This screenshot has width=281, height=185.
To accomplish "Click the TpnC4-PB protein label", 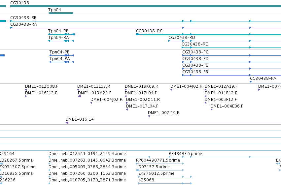I will coord(59,52).
